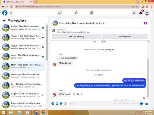The image size is (154, 115).
Task: Click the 'Yes, are you interested?' message bubble
Action: 134,81
